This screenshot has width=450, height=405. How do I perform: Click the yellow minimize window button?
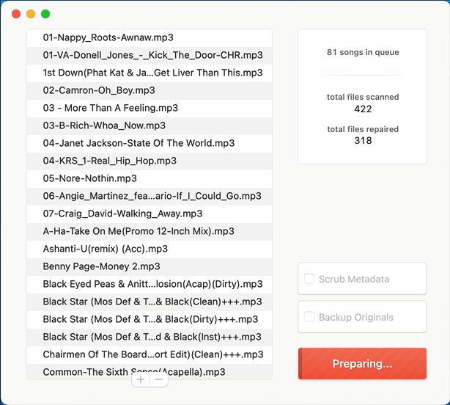[31, 14]
